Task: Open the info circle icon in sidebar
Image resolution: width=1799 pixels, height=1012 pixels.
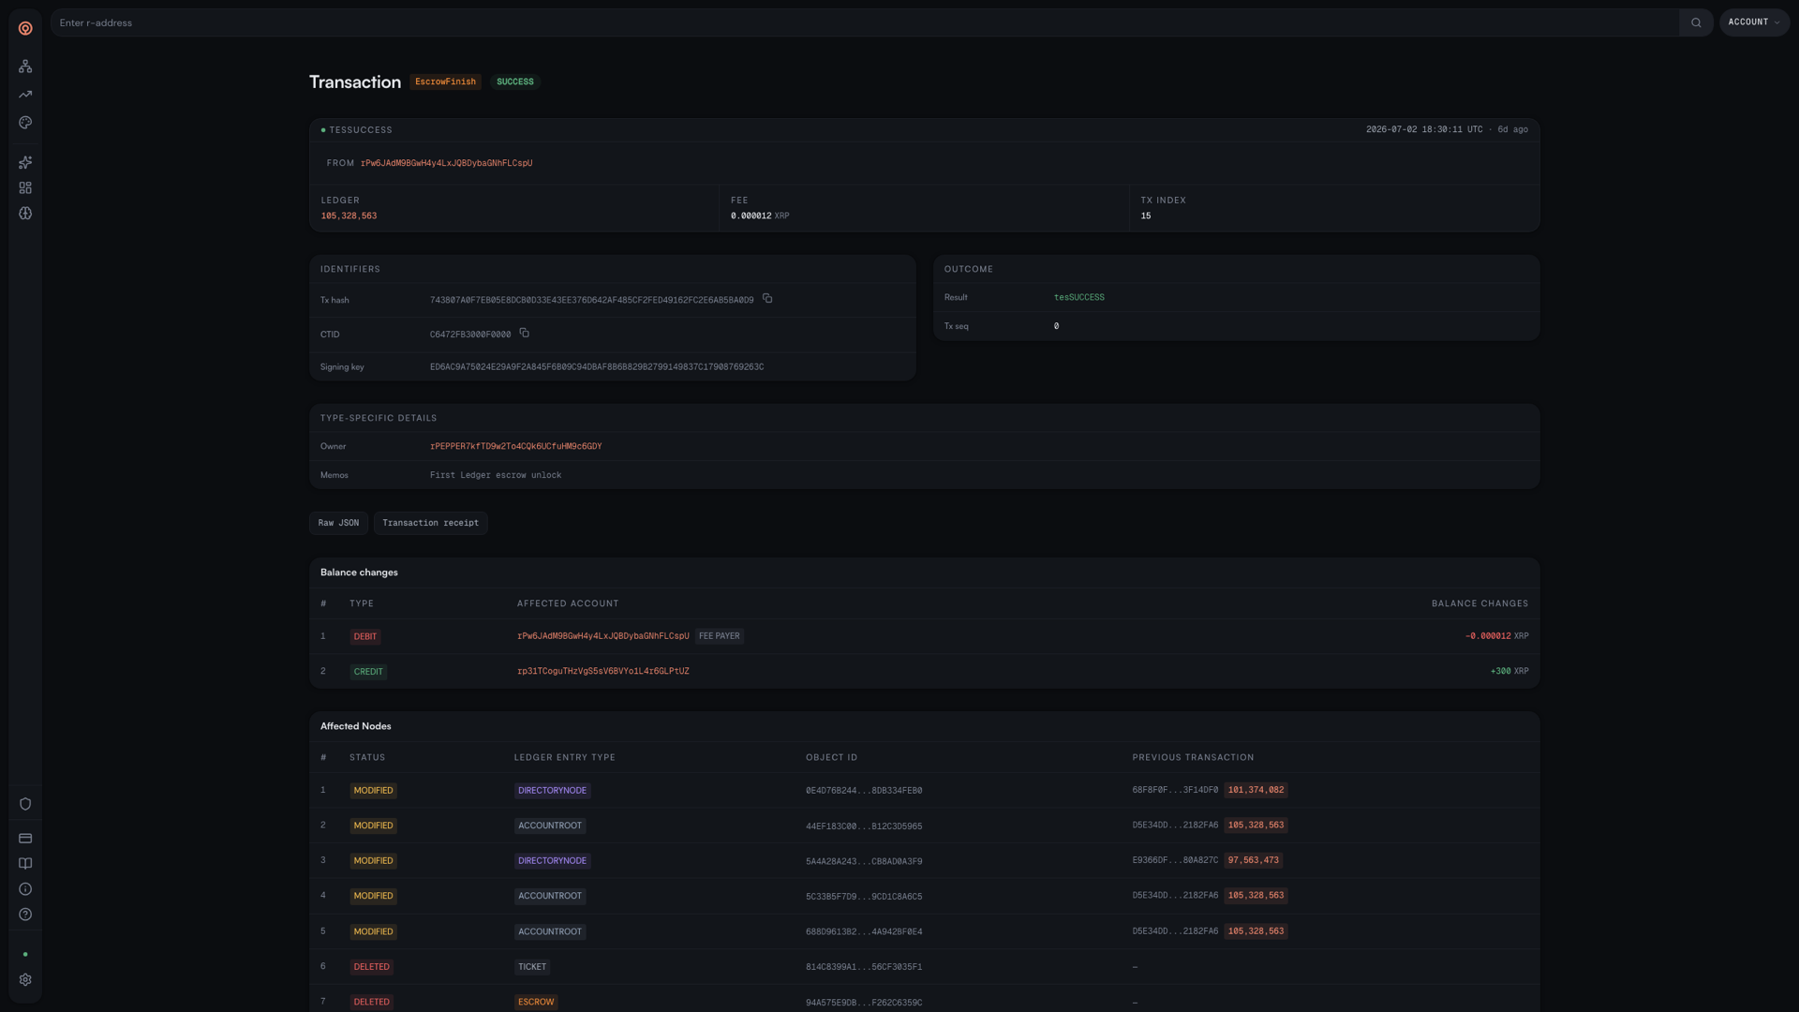Action: [25, 889]
